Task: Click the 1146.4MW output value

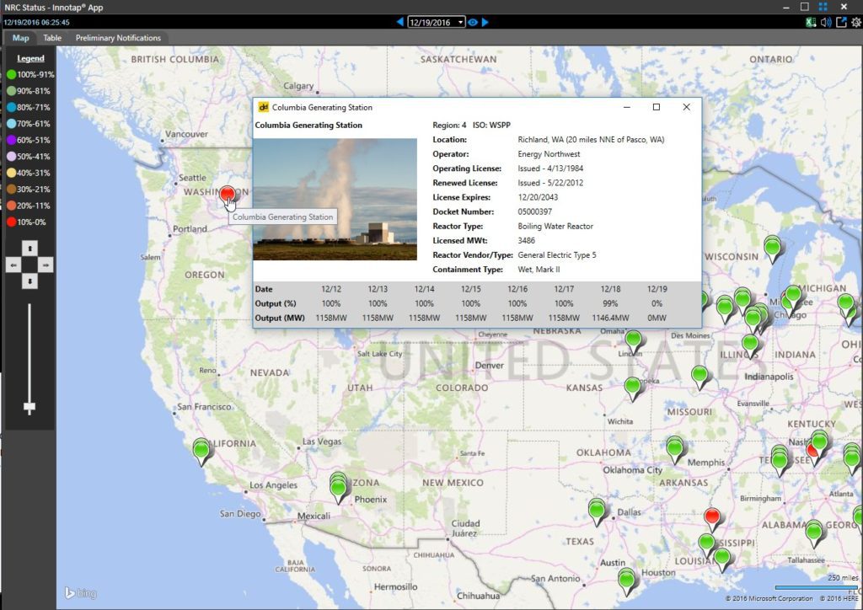Action: coord(610,318)
